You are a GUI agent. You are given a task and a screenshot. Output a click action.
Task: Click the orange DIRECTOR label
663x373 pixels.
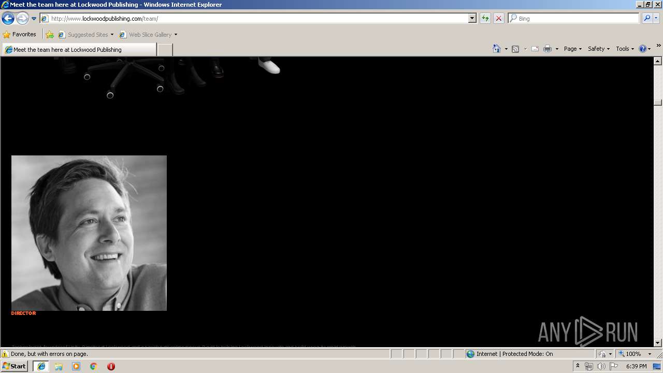(x=23, y=313)
